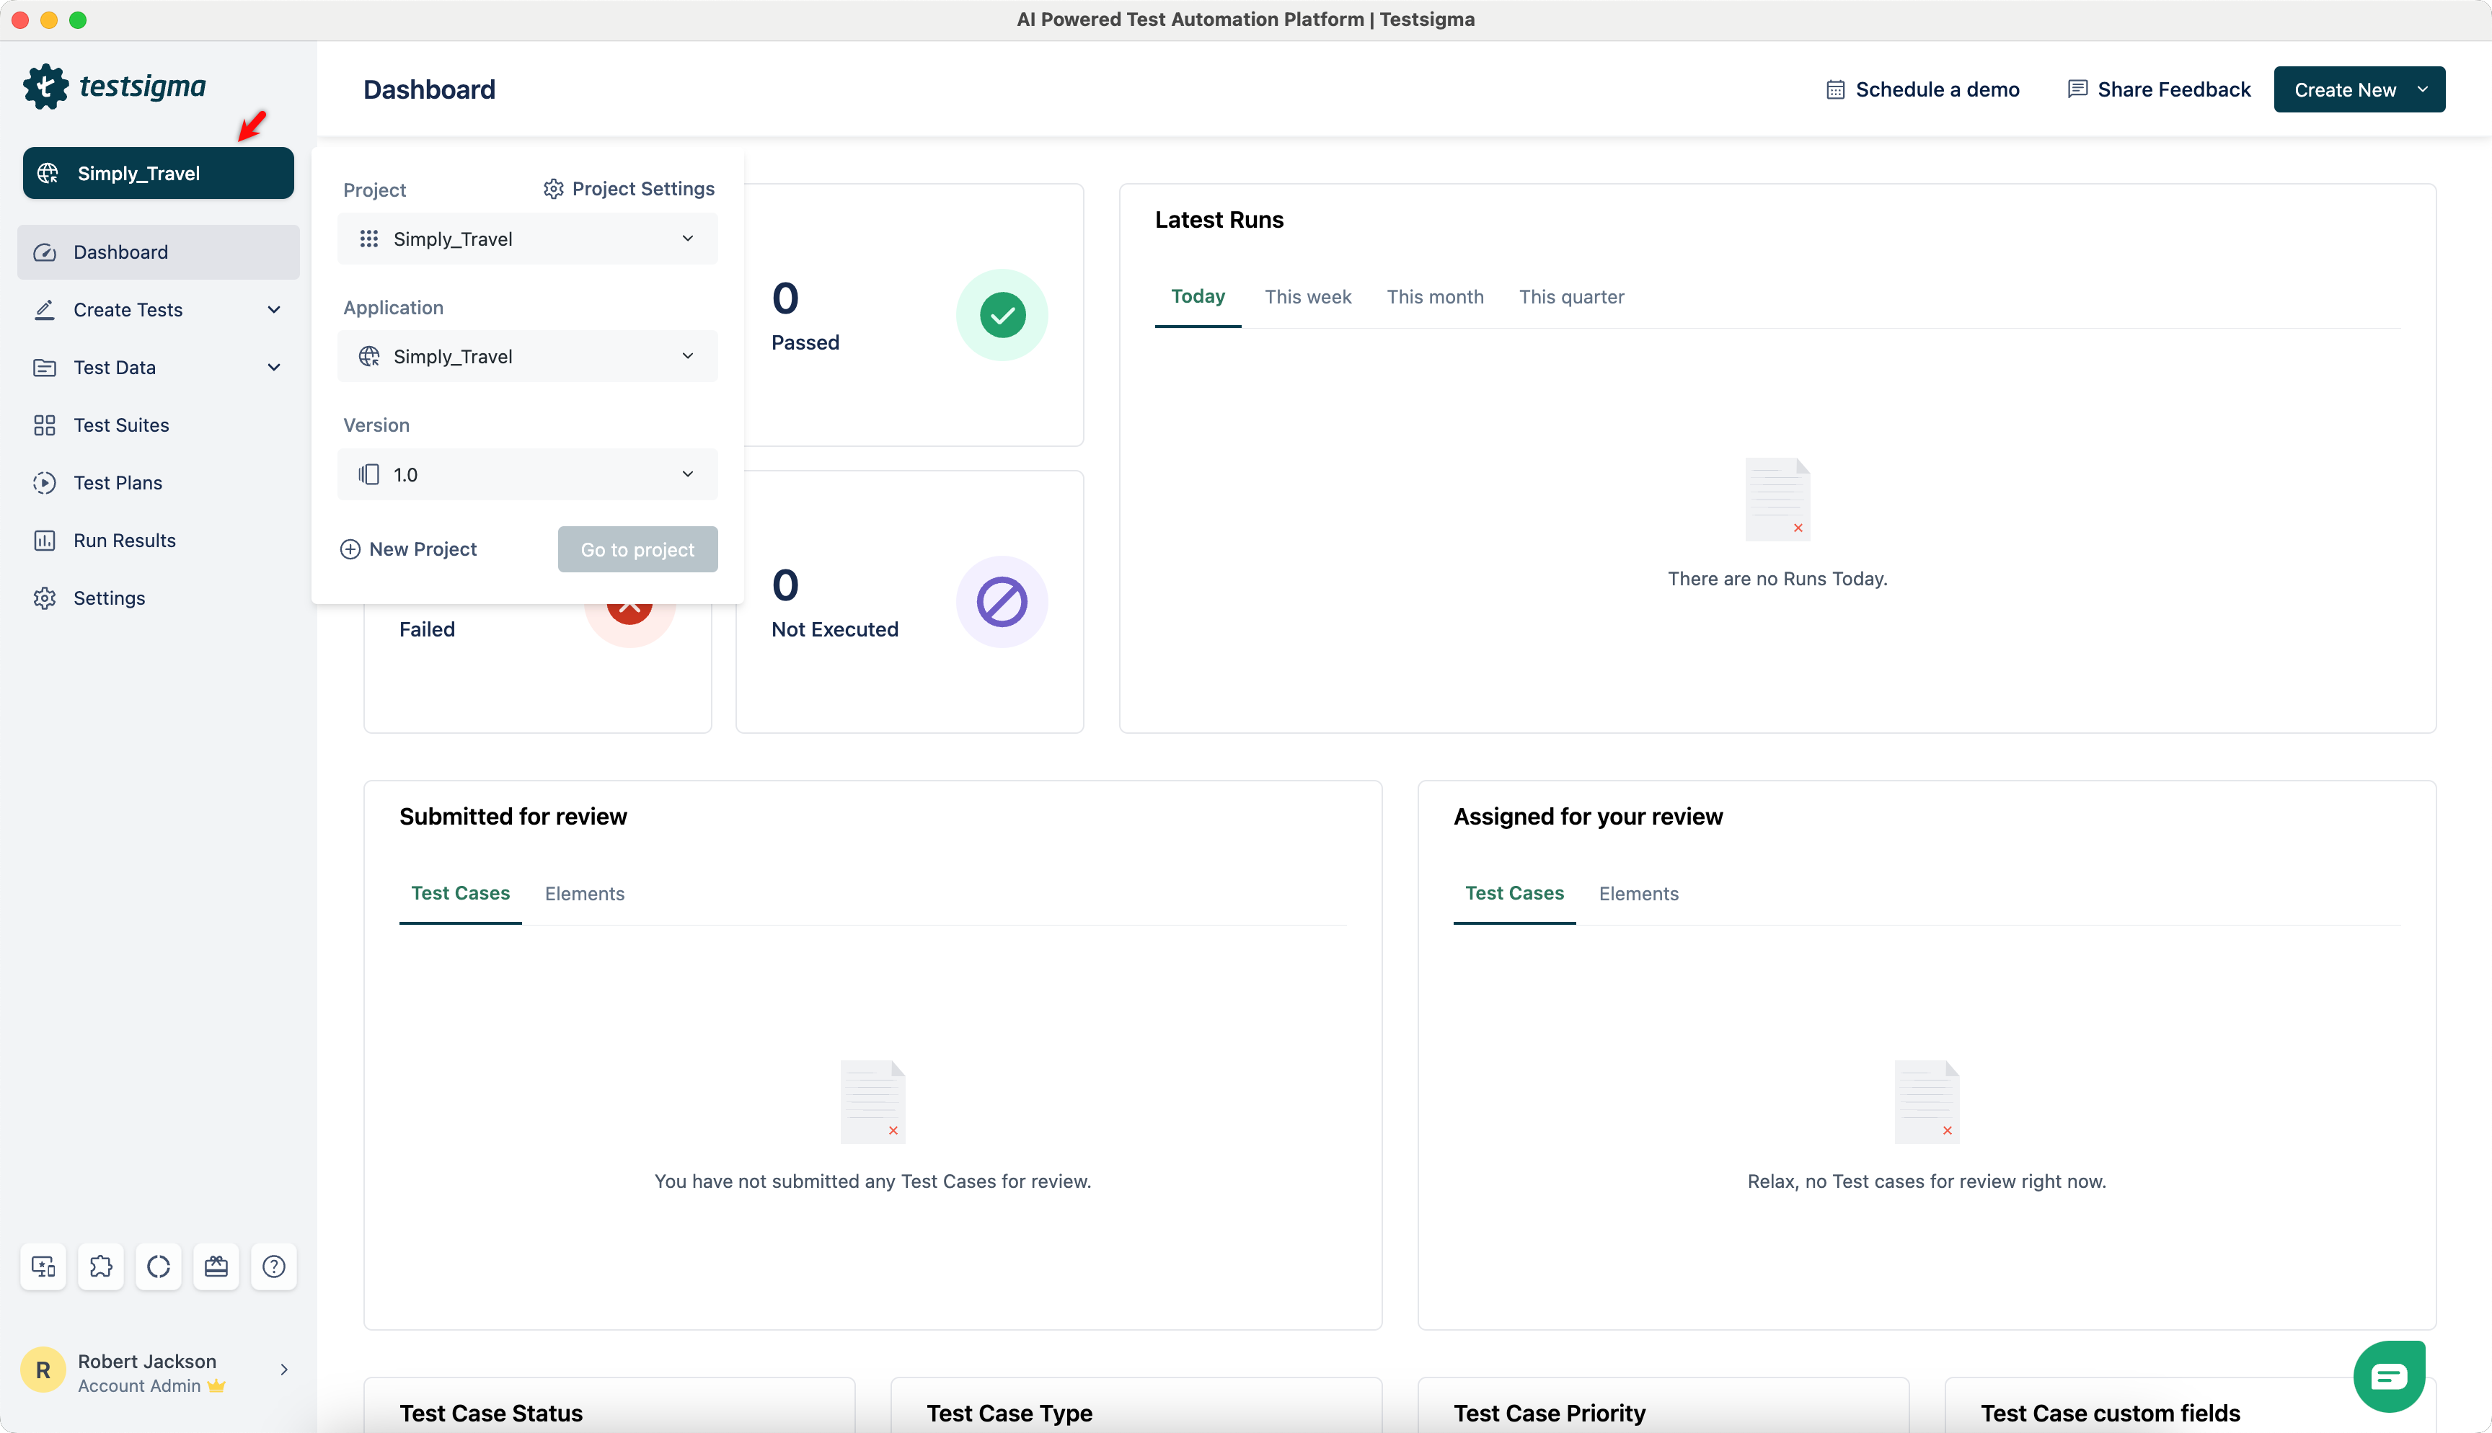The image size is (2492, 1433).
Task: Click the Settings gear icon in sidebar
Action: pos(44,598)
